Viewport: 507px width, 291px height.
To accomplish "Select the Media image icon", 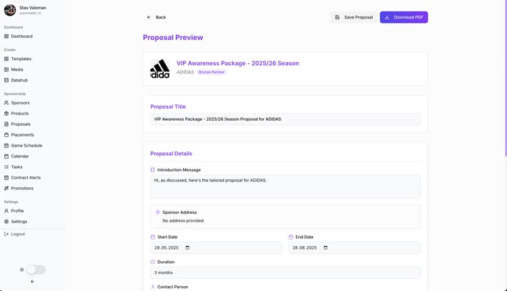I will pyautogui.click(x=6, y=69).
